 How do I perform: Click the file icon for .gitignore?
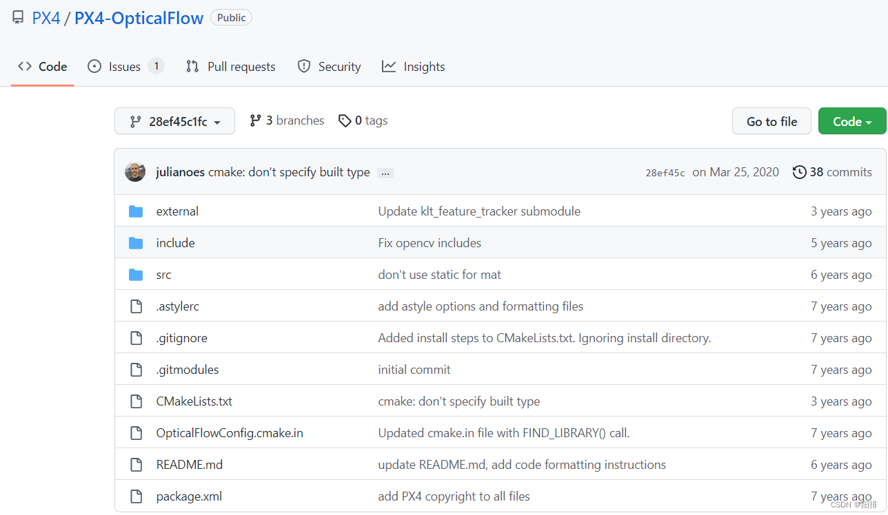point(137,338)
